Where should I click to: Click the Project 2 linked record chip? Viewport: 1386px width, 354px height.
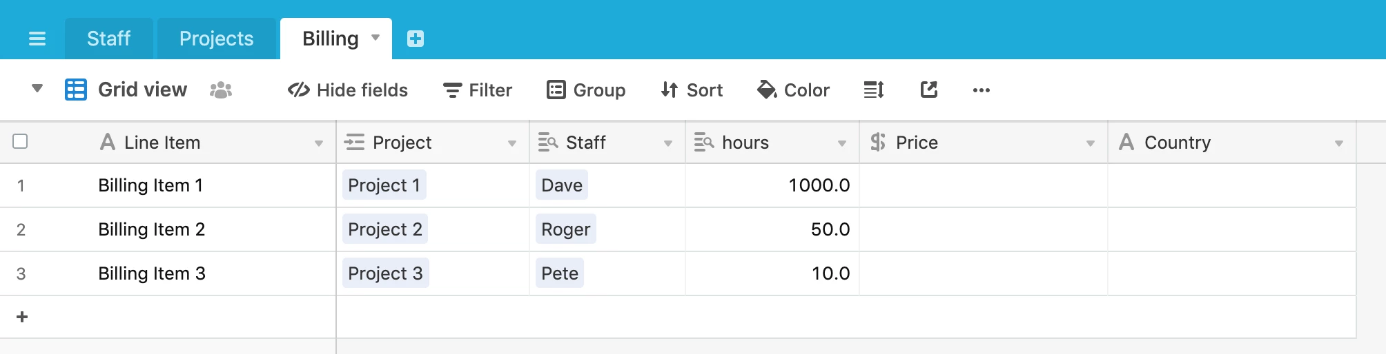385,229
